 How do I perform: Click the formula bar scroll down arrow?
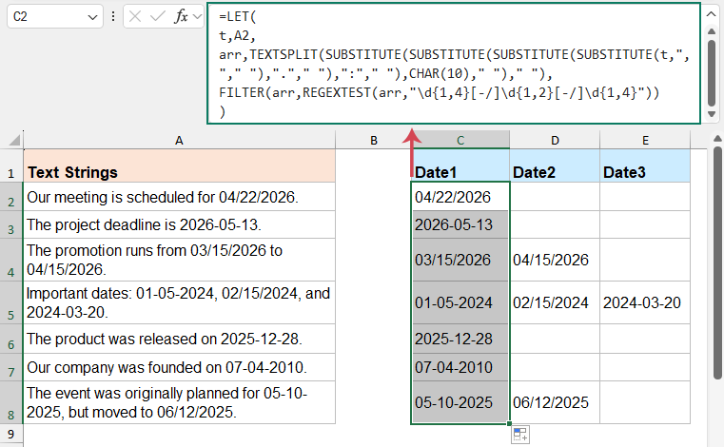click(x=712, y=114)
